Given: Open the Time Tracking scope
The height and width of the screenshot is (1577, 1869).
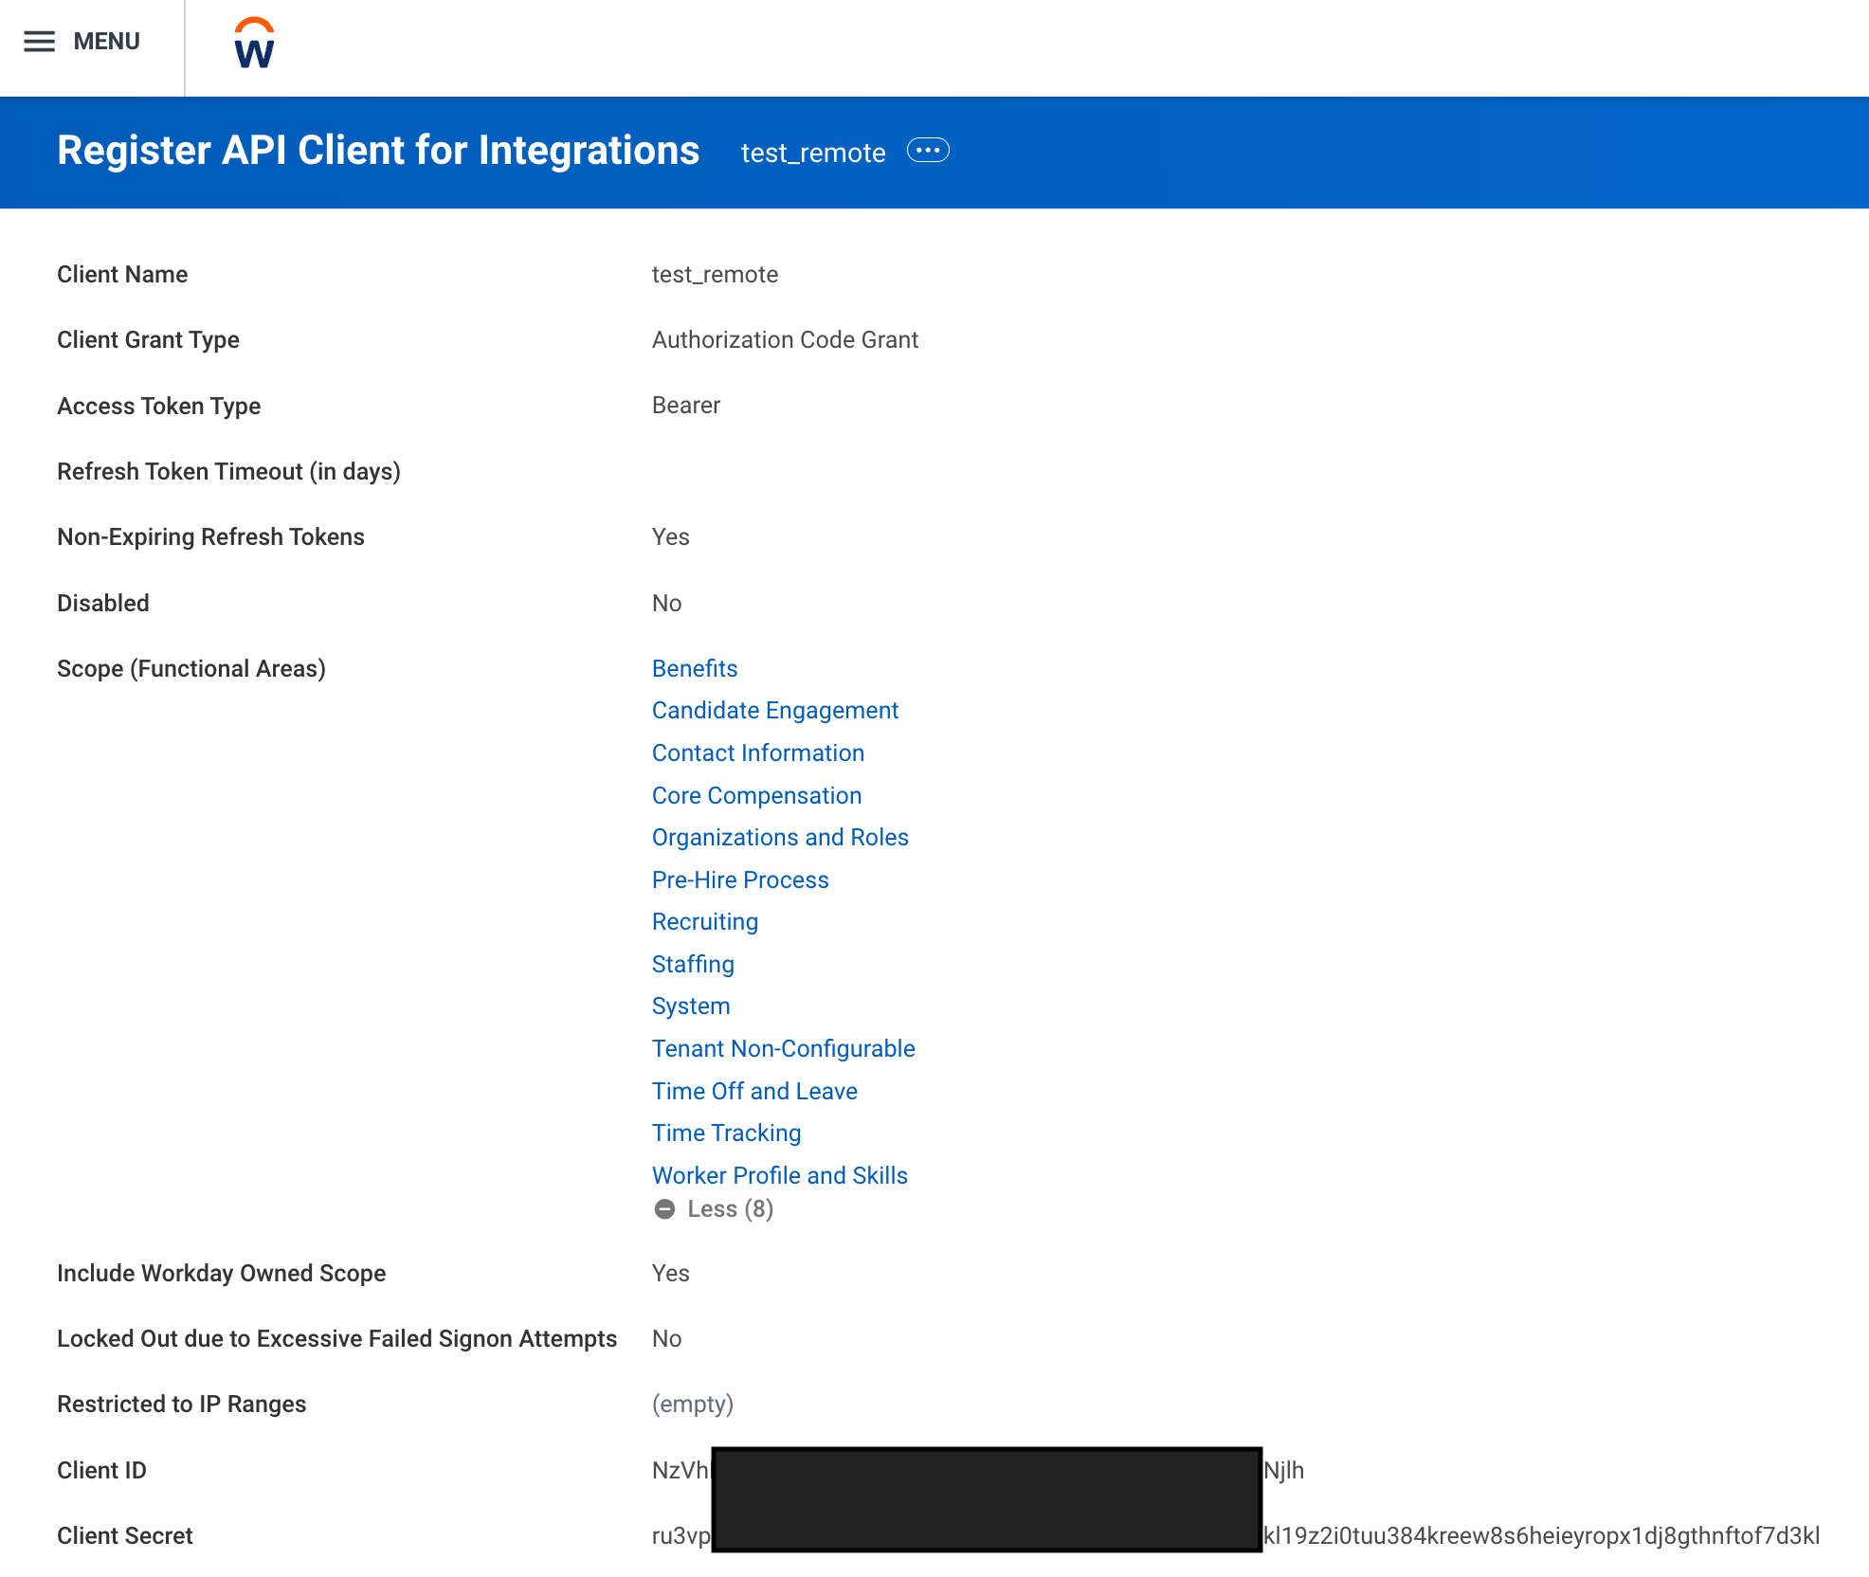Looking at the screenshot, I should [x=725, y=1133].
